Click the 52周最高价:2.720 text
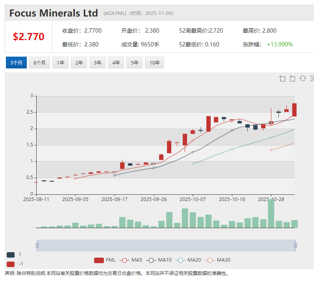The height and width of the screenshot is (284, 319). point(201,31)
